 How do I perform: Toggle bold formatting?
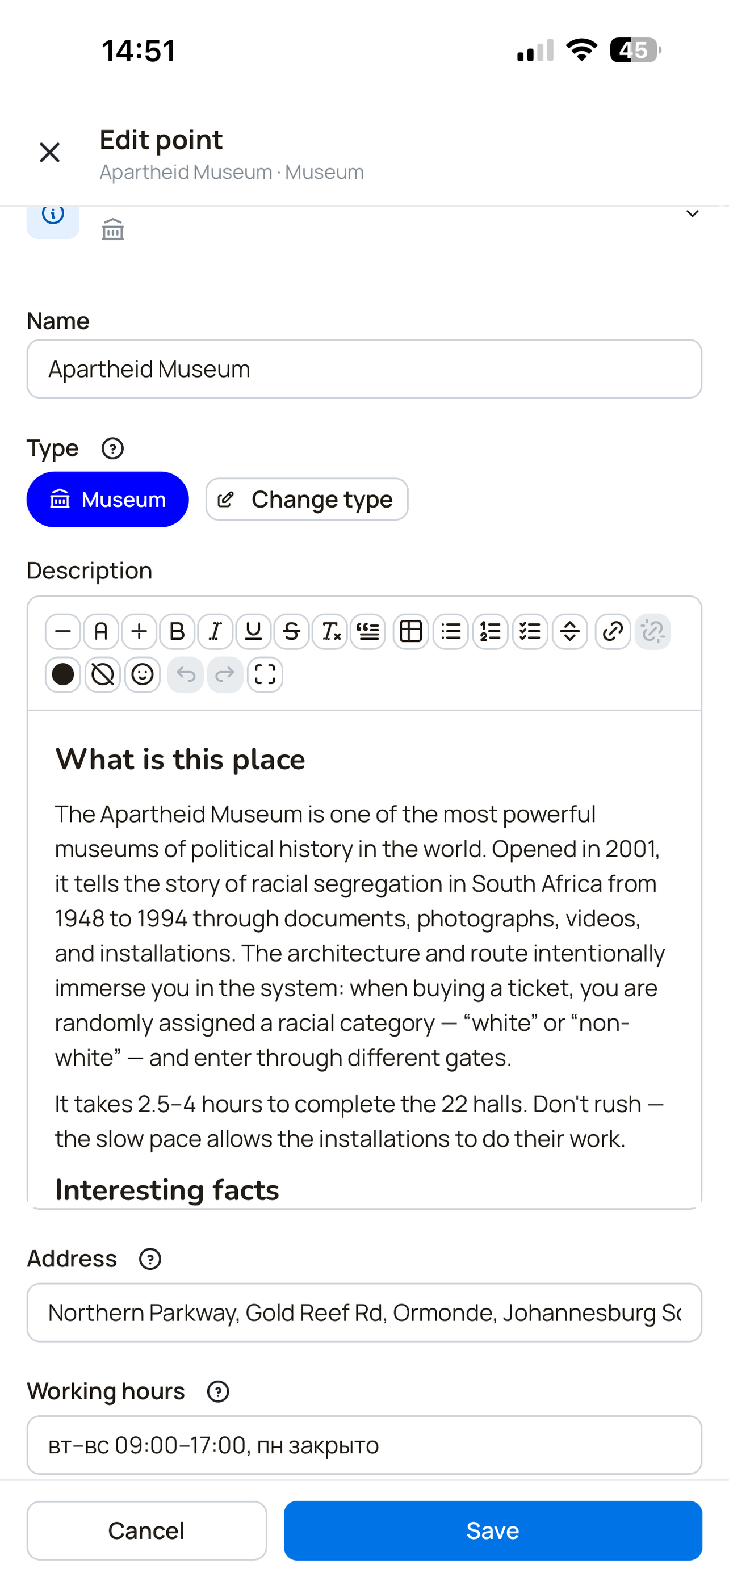[178, 632]
